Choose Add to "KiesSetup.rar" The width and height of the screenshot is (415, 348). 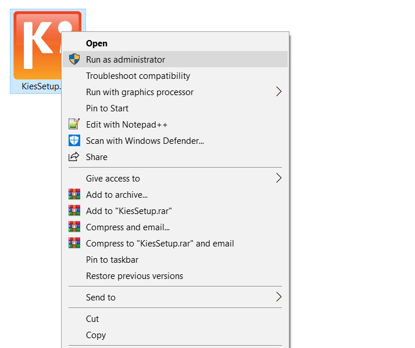pyautogui.click(x=175, y=211)
